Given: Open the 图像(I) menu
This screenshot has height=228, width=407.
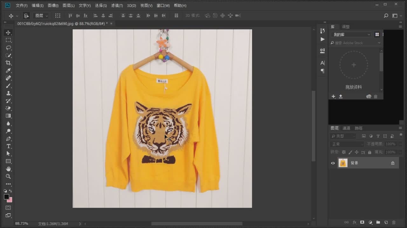Looking at the screenshot, I should point(53,6).
